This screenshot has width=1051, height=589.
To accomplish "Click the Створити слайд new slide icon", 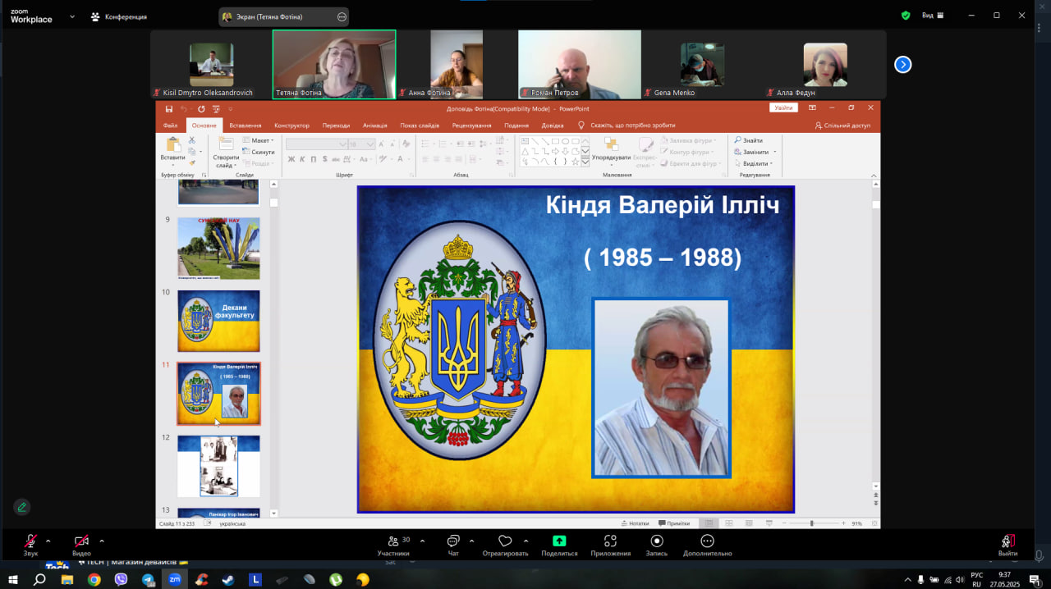I will click(x=225, y=144).
